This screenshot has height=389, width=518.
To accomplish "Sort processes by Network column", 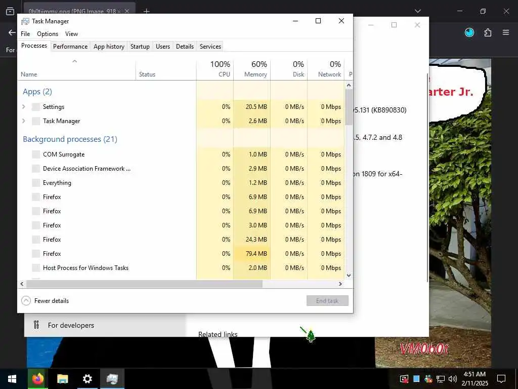I will (x=326, y=69).
